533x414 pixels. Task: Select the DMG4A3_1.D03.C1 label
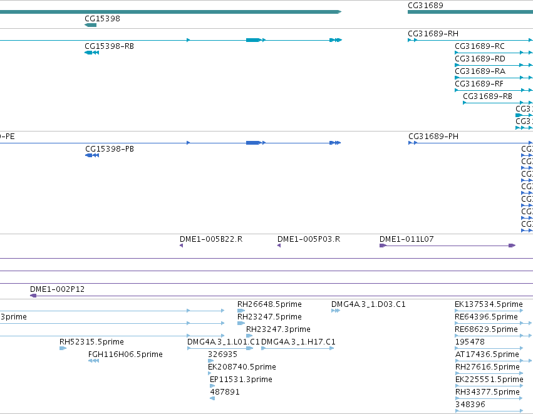[368, 304]
